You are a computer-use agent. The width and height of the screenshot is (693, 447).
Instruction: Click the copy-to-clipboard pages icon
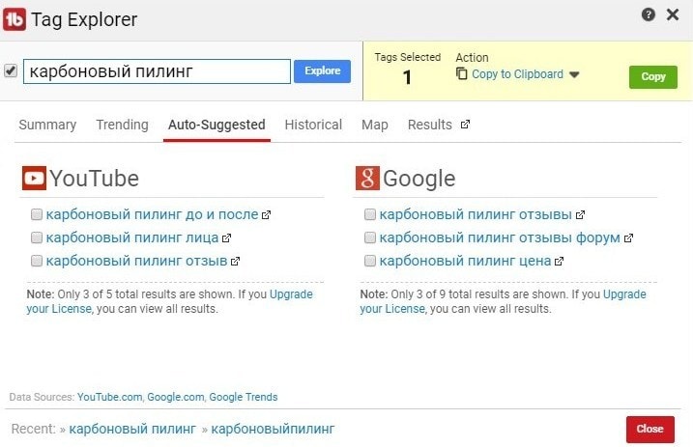[x=462, y=74]
